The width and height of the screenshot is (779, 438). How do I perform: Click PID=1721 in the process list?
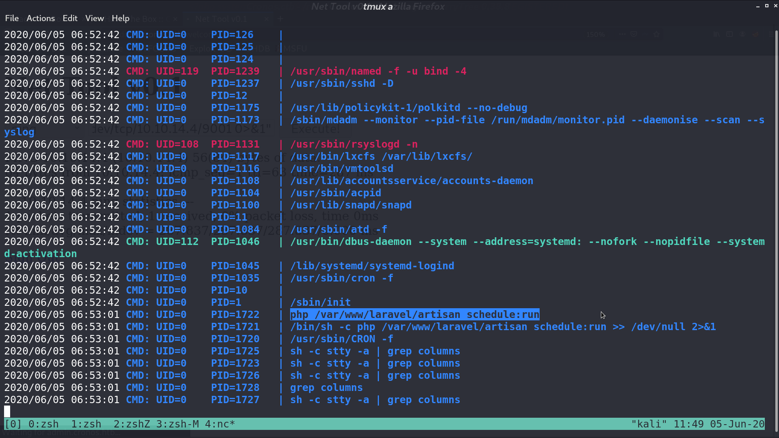[x=235, y=327]
